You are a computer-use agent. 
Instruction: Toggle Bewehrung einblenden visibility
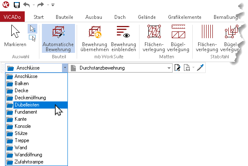pyautogui.click(x=124, y=38)
